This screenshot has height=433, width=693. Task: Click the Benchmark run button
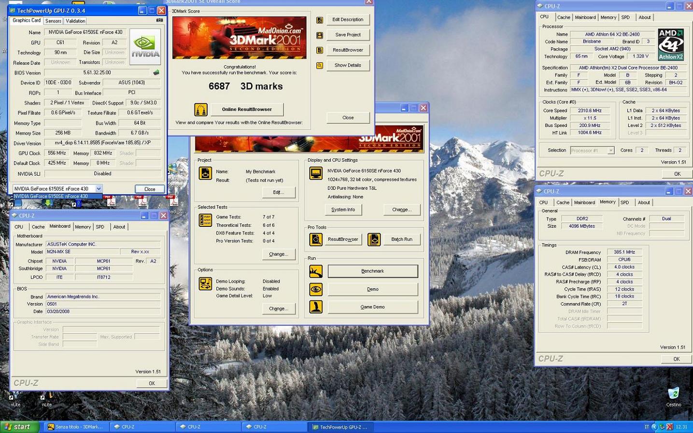point(373,271)
